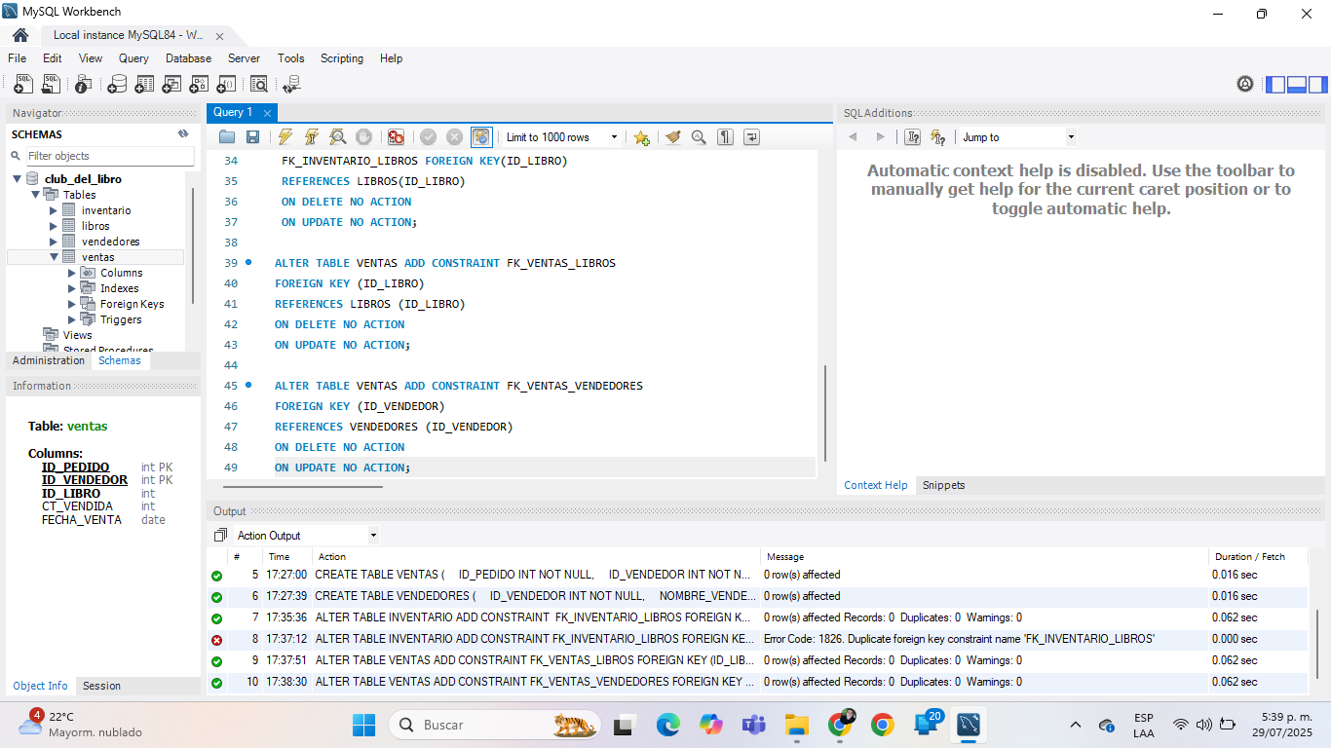Stop the query being executed
1331x748 pixels.
pyautogui.click(x=363, y=137)
